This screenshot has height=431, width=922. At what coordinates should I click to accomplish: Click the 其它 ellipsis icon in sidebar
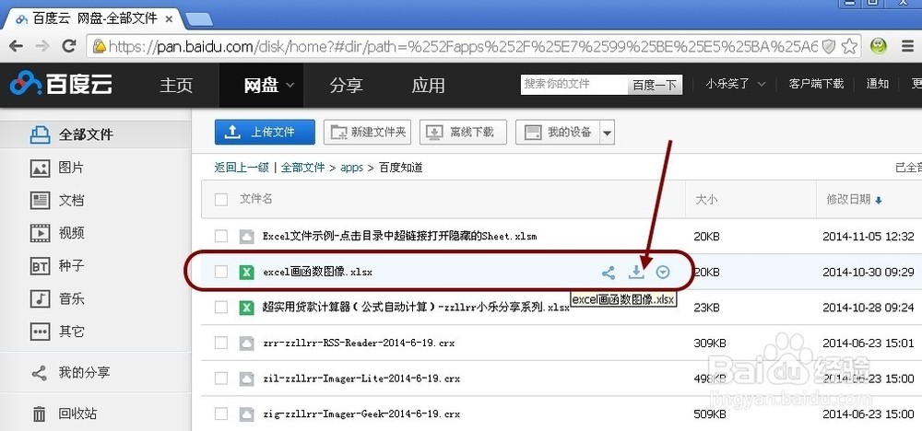click(x=40, y=332)
